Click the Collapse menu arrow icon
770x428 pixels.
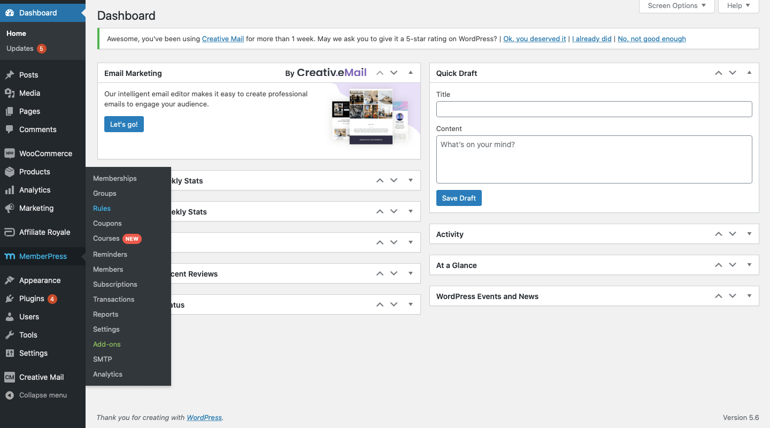click(10, 395)
